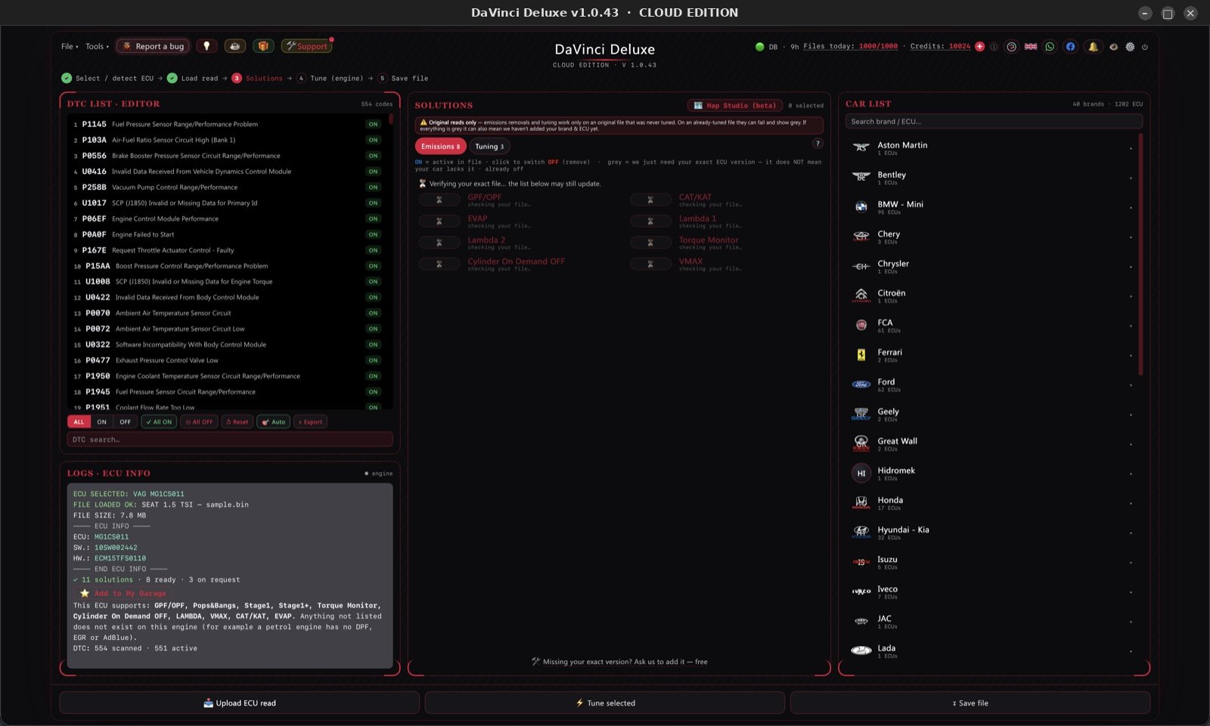Focus the Search brand / ECU field
The image size is (1210, 726).
tap(994, 121)
